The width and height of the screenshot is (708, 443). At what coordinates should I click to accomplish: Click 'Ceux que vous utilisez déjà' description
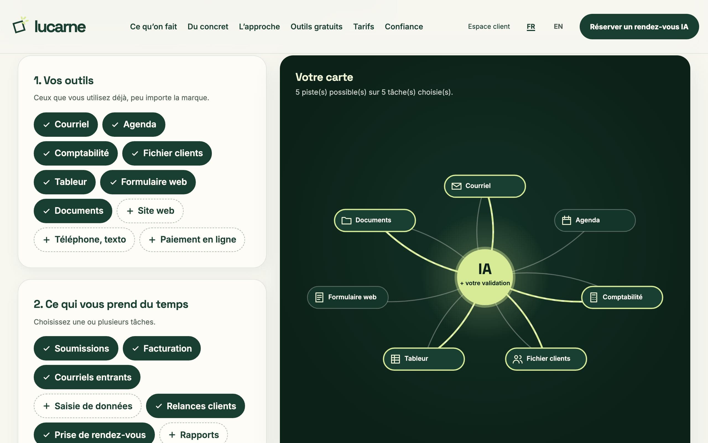point(121,98)
